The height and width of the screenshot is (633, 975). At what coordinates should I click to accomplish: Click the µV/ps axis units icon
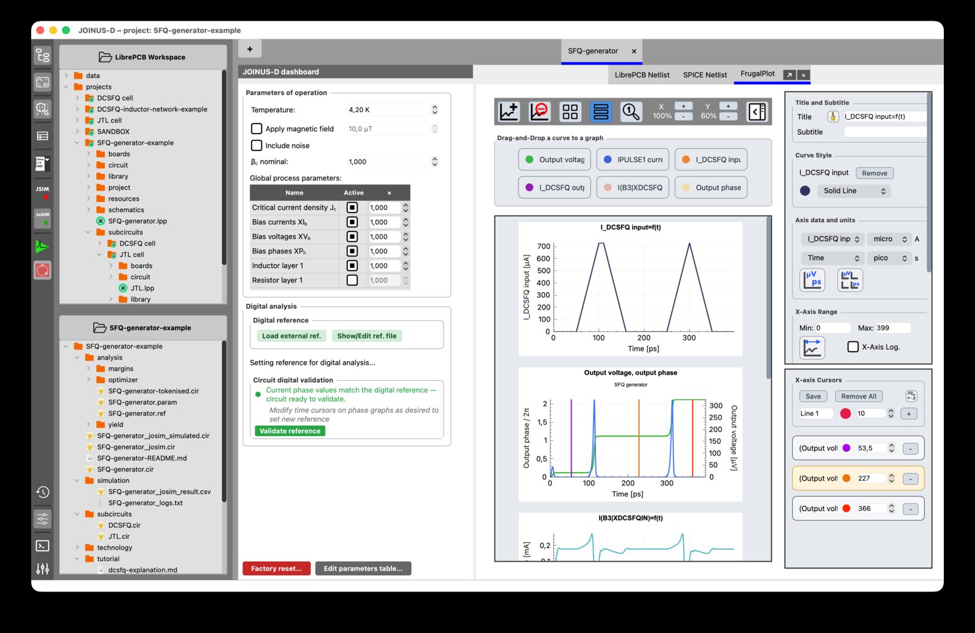point(812,280)
